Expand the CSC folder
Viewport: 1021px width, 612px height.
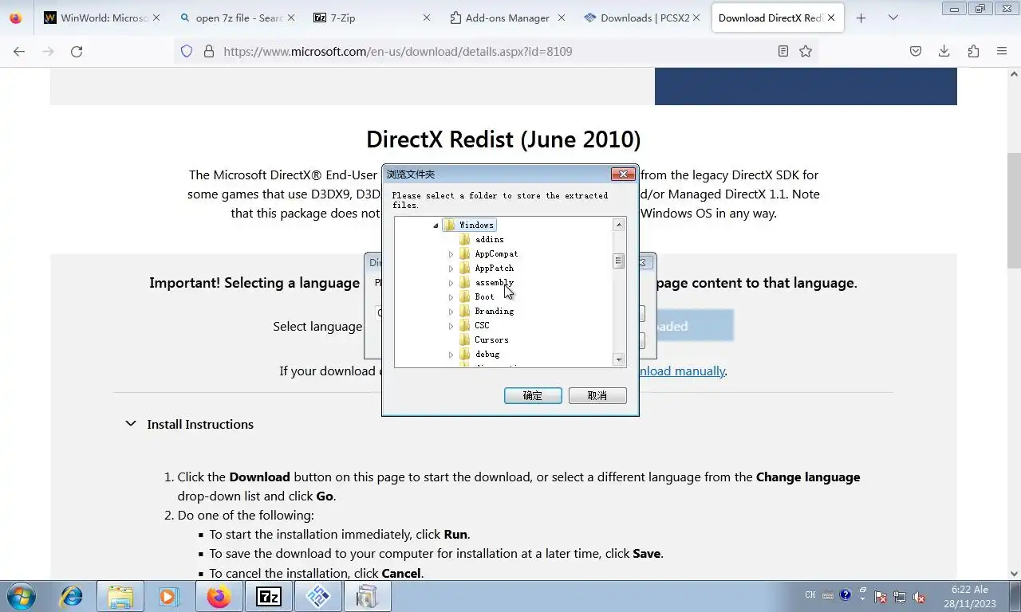tap(451, 326)
